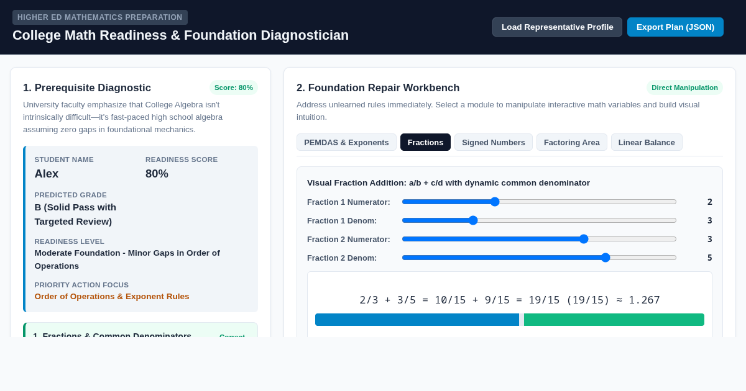
Task: Adjust the Fraction 2 Denom slider
Action: (539, 258)
